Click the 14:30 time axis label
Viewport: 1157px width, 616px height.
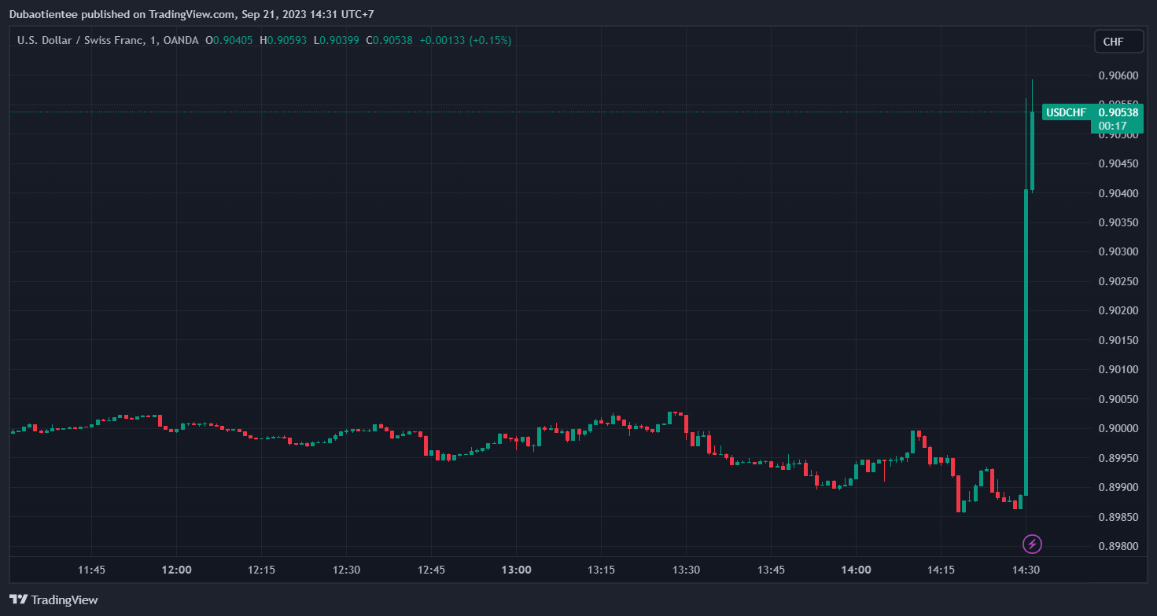pyautogui.click(x=1026, y=570)
